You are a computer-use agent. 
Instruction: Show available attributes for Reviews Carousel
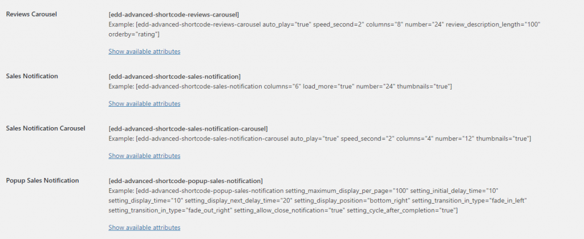(144, 51)
